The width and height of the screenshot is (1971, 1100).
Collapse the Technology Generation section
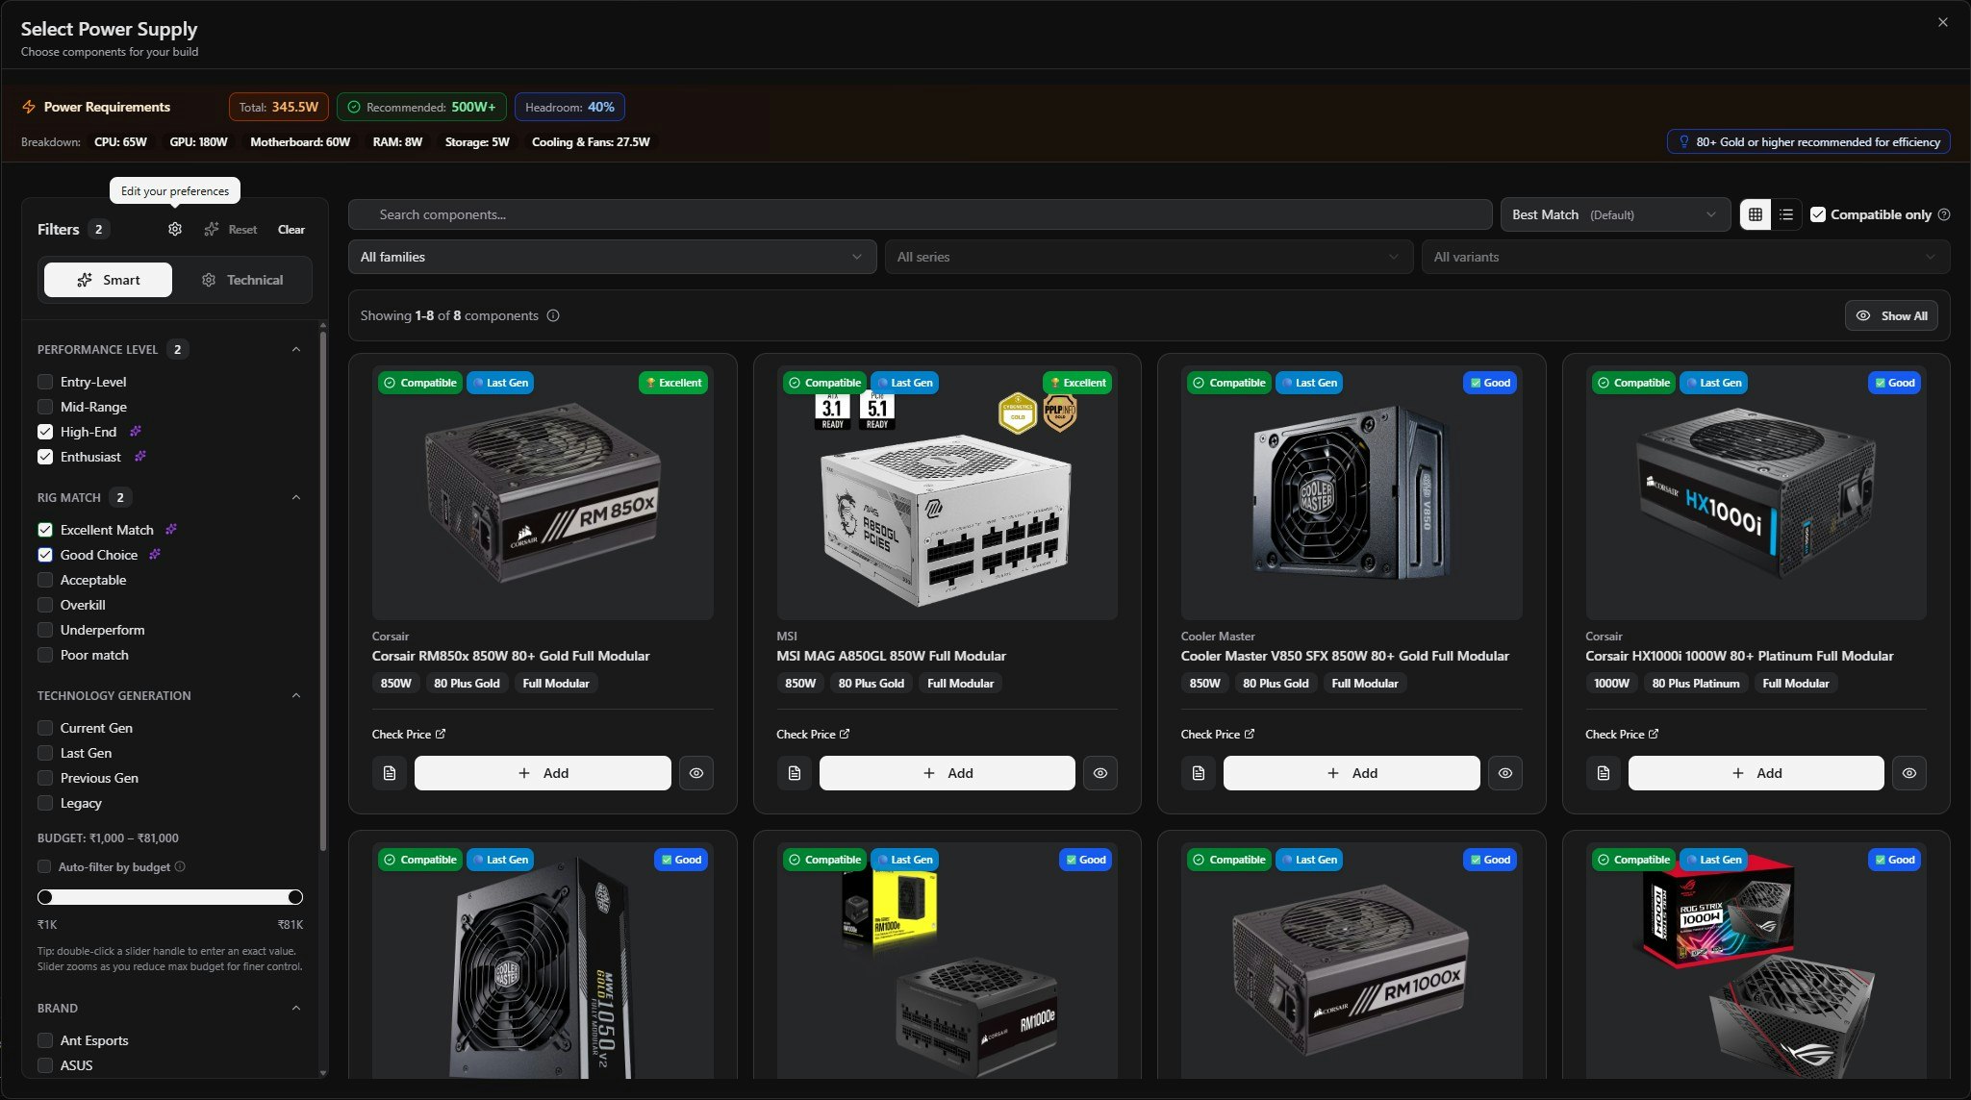tap(296, 695)
